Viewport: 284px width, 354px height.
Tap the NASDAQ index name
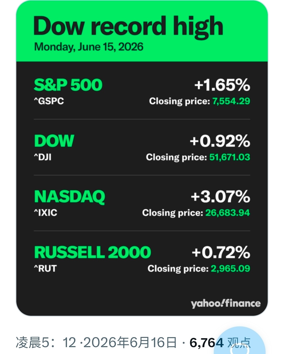click(x=70, y=197)
